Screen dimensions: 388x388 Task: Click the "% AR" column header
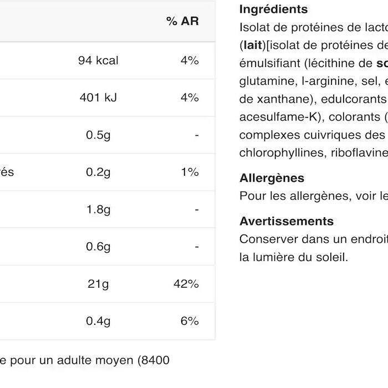(x=182, y=22)
